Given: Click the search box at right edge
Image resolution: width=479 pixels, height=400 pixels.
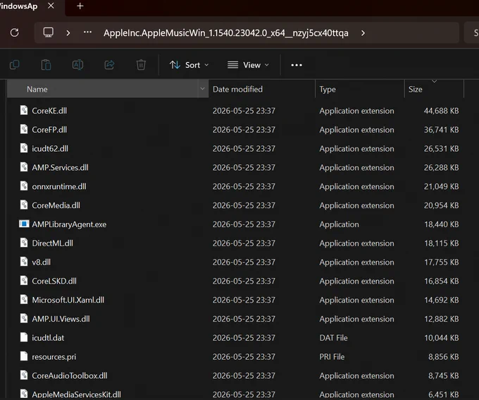Looking at the screenshot, I should pos(472,32).
